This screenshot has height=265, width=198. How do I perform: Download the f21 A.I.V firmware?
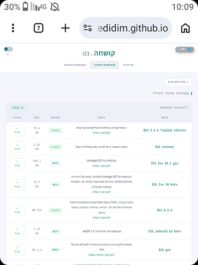tap(17, 210)
